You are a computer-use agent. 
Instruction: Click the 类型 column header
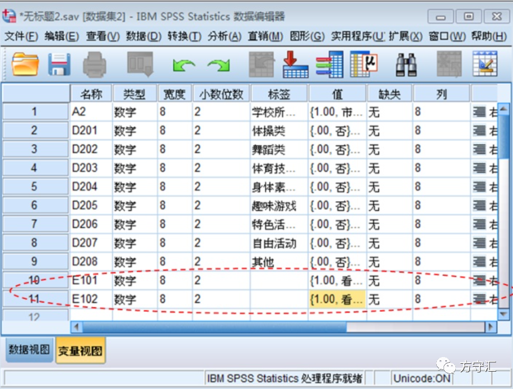(x=134, y=94)
